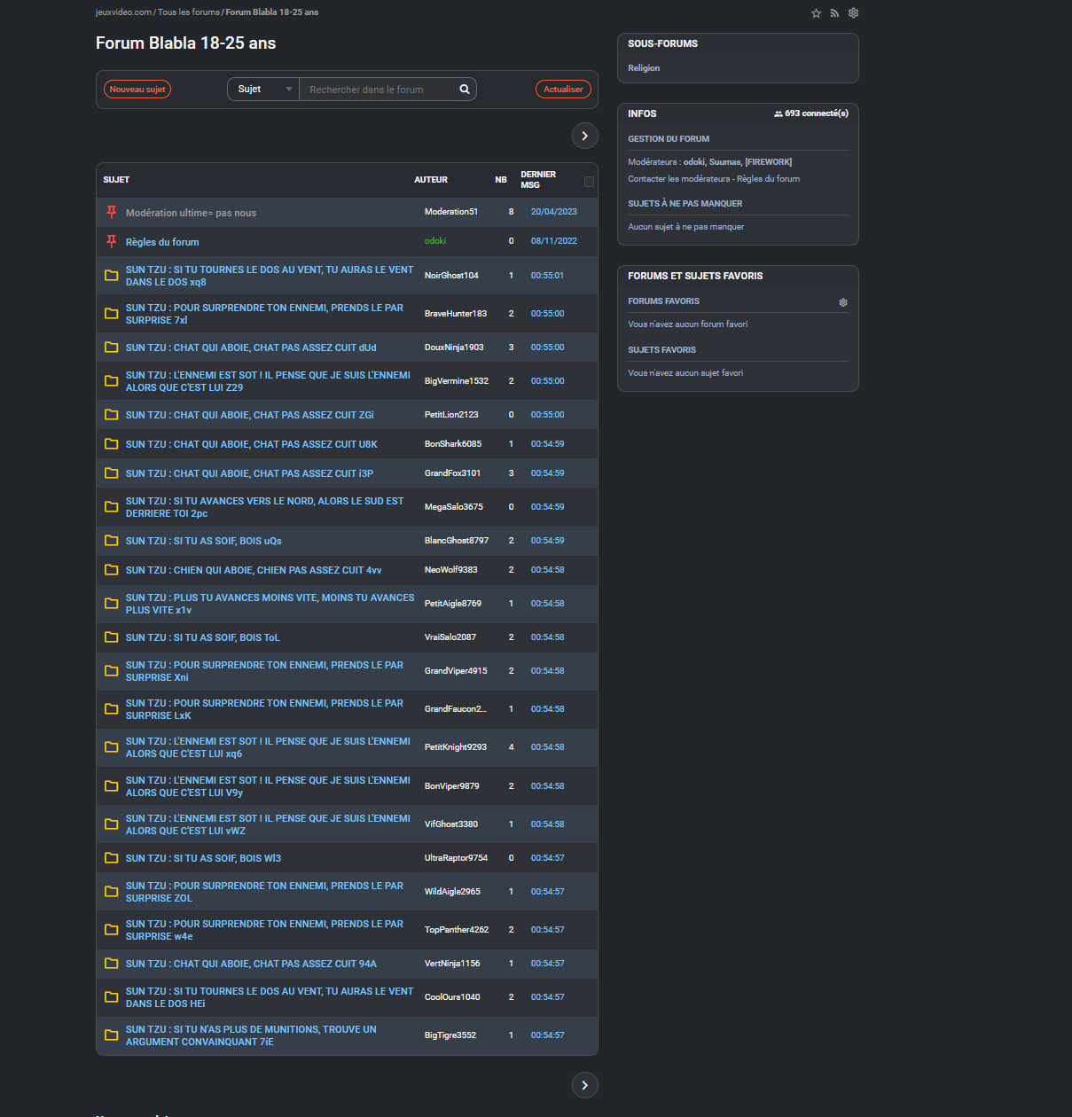The image size is (1072, 1117).
Task: Go to next page using bottom arrow
Action: point(584,1085)
